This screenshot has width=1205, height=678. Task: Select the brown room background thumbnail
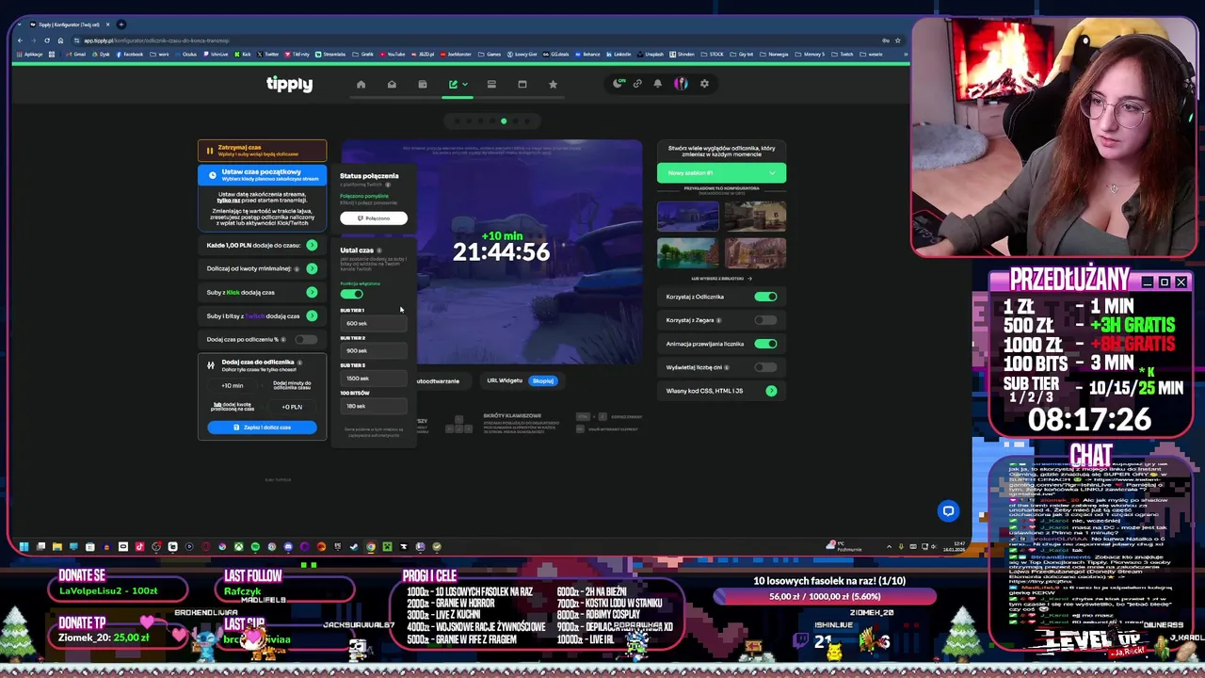[x=755, y=217]
